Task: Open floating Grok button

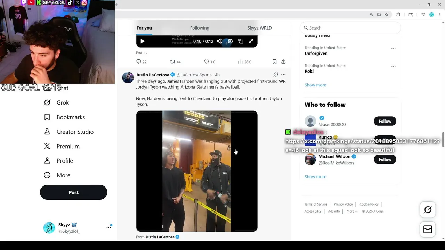Action: click(x=428, y=210)
